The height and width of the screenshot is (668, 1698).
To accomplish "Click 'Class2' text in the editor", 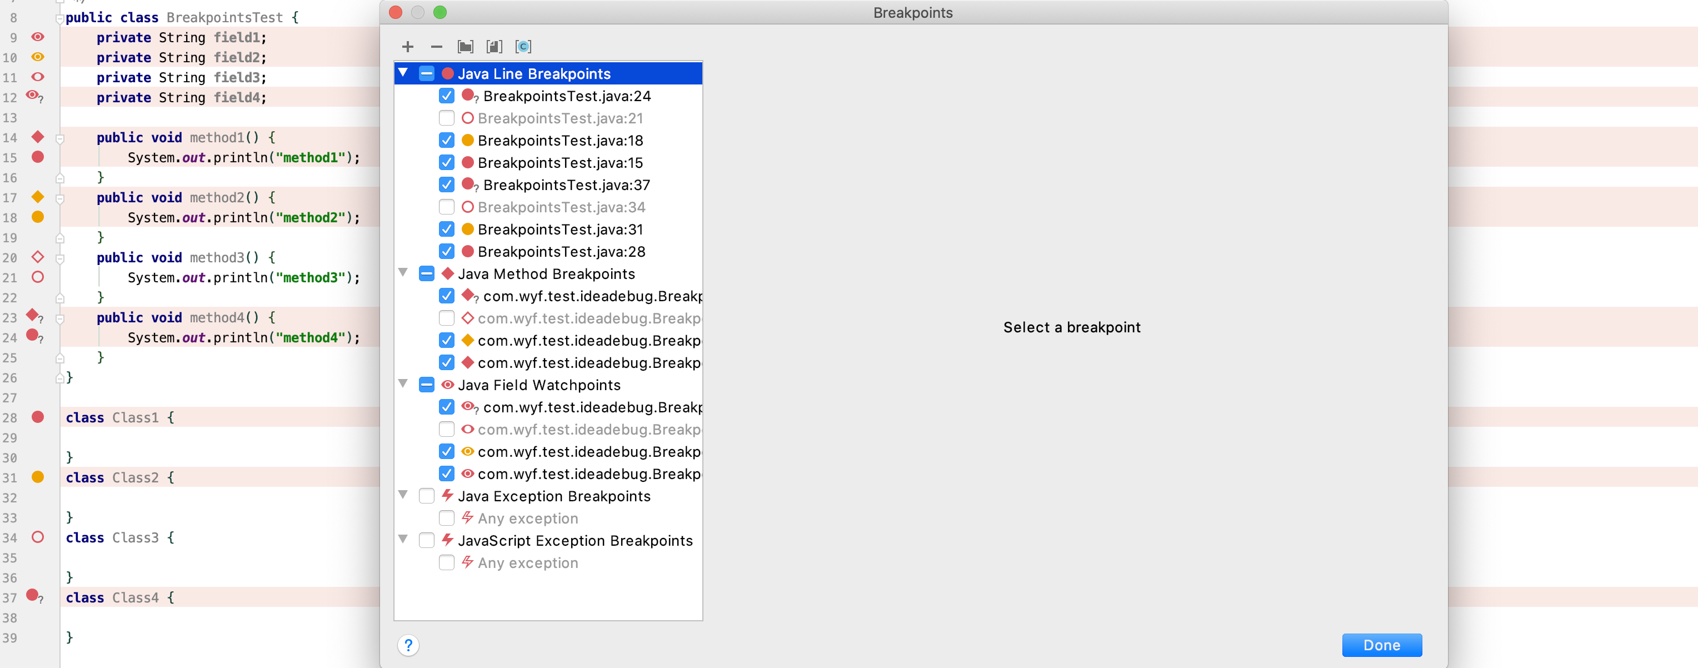I will pos(135,477).
